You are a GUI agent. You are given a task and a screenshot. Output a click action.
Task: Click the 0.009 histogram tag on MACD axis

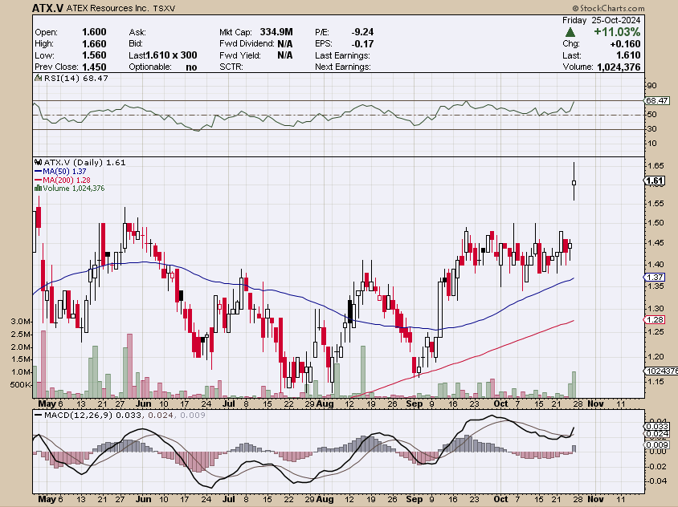click(x=657, y=444)
